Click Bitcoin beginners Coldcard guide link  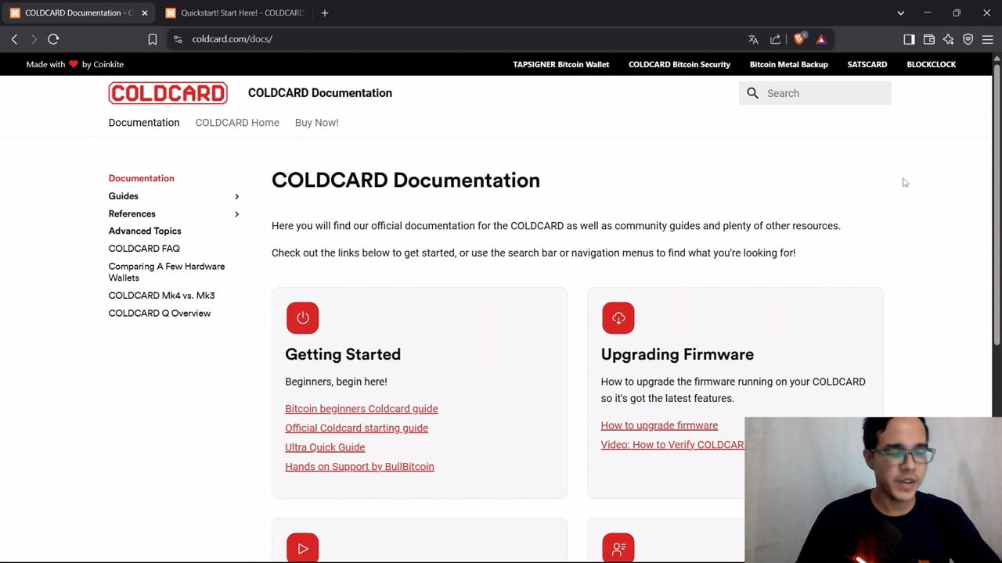(x=362, y=409)
